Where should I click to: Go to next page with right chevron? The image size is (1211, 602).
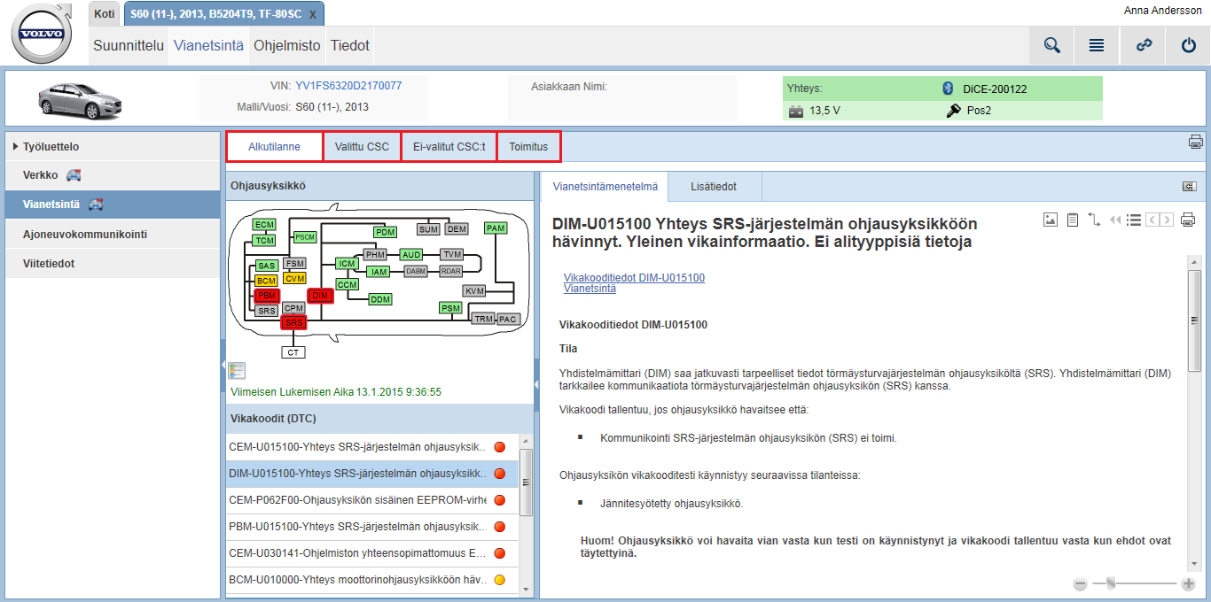[x=1167, y=220]
